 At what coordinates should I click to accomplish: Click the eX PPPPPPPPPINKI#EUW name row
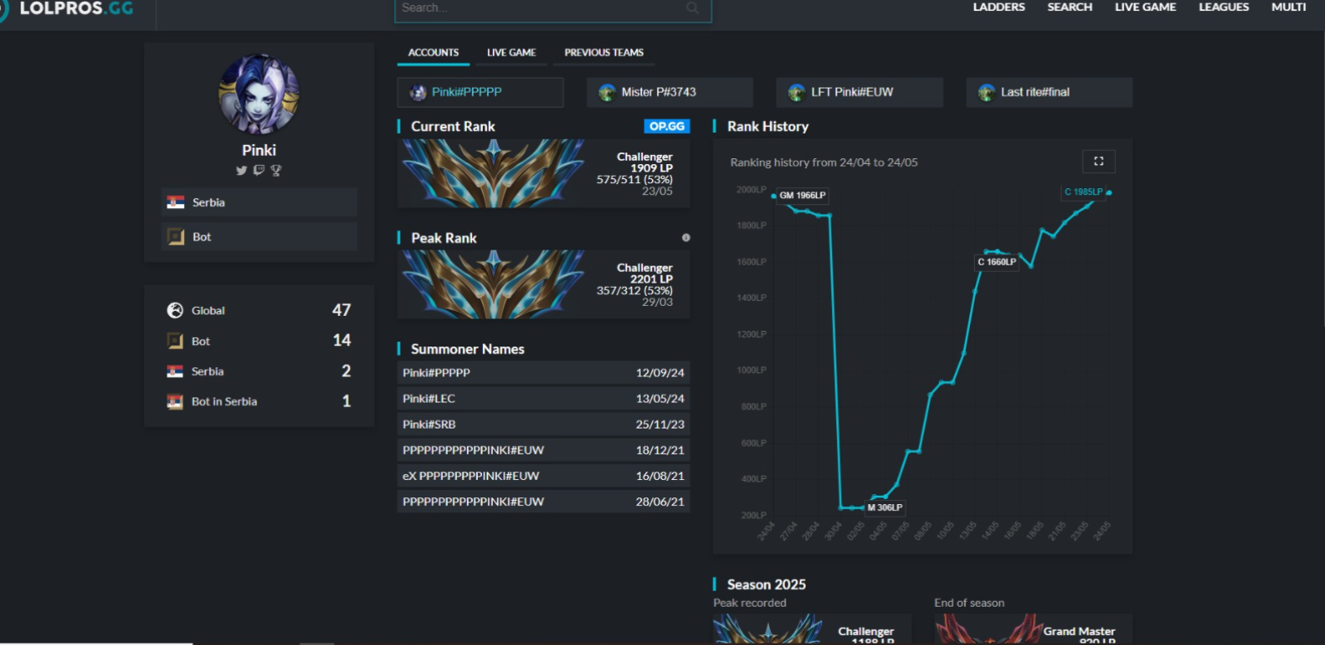click(543, 476)
